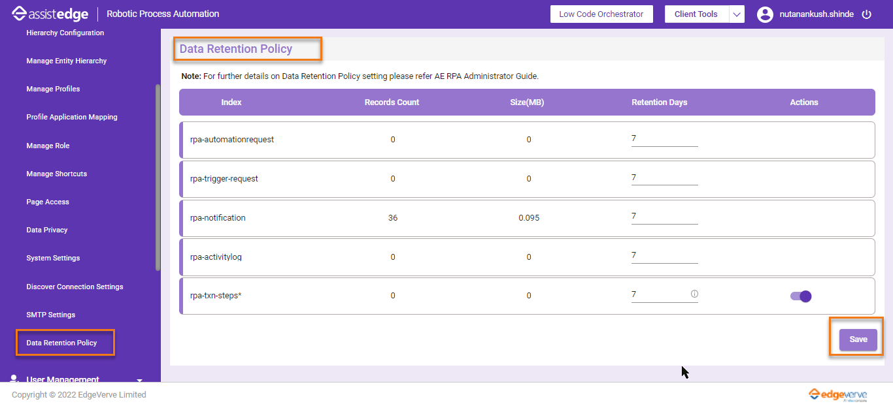Click the Save button

pos(858,339)
